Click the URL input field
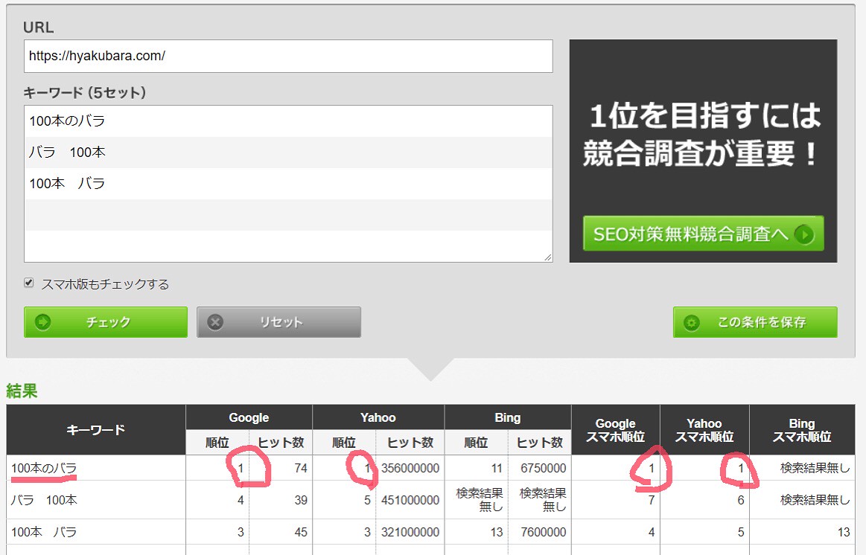The height and width of the screenshot is (555, 866). click(x=288, y=56)
